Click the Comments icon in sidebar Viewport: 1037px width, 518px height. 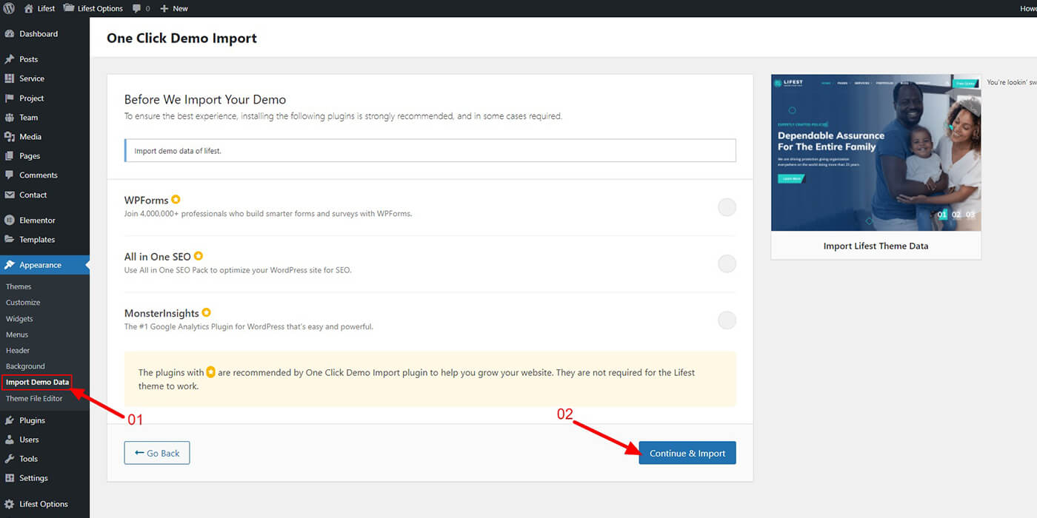point(10,175)
